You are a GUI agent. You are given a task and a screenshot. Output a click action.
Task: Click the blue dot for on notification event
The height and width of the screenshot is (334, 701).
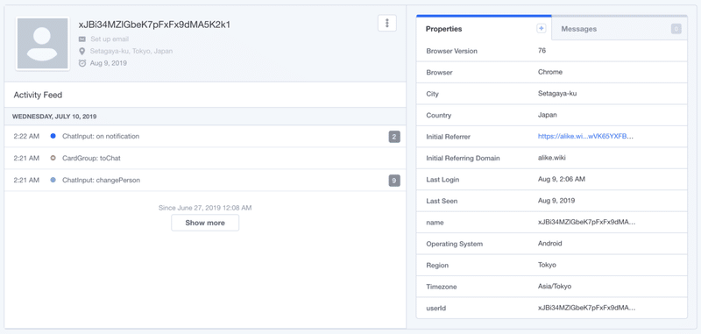[53, 136]
